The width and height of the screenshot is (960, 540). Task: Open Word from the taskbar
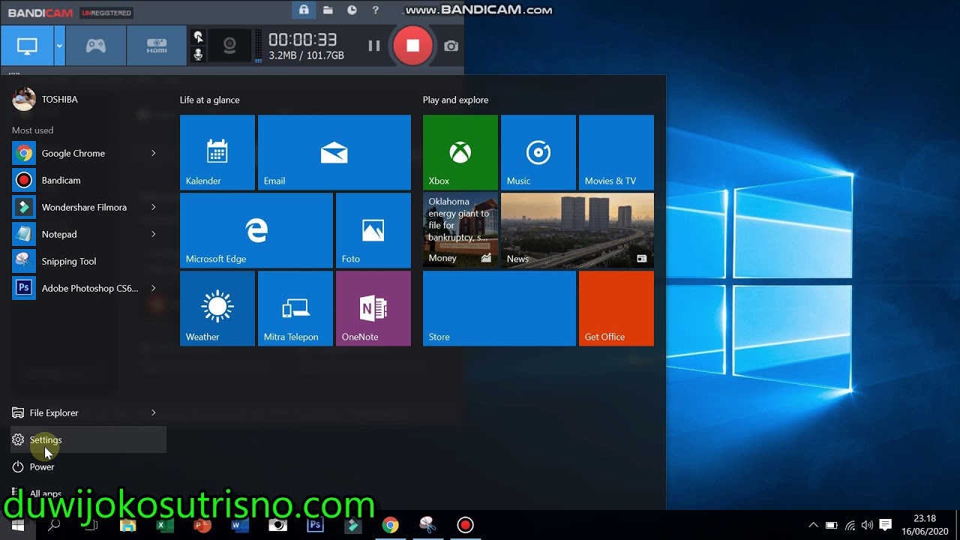pyautogui.click(x=239, y=526)
